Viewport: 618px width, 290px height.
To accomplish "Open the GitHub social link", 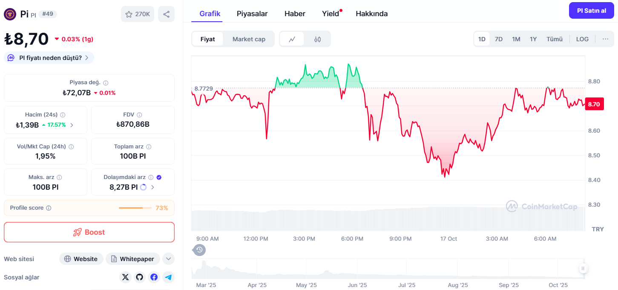I will pyautogui.click(x=140, y=277).
